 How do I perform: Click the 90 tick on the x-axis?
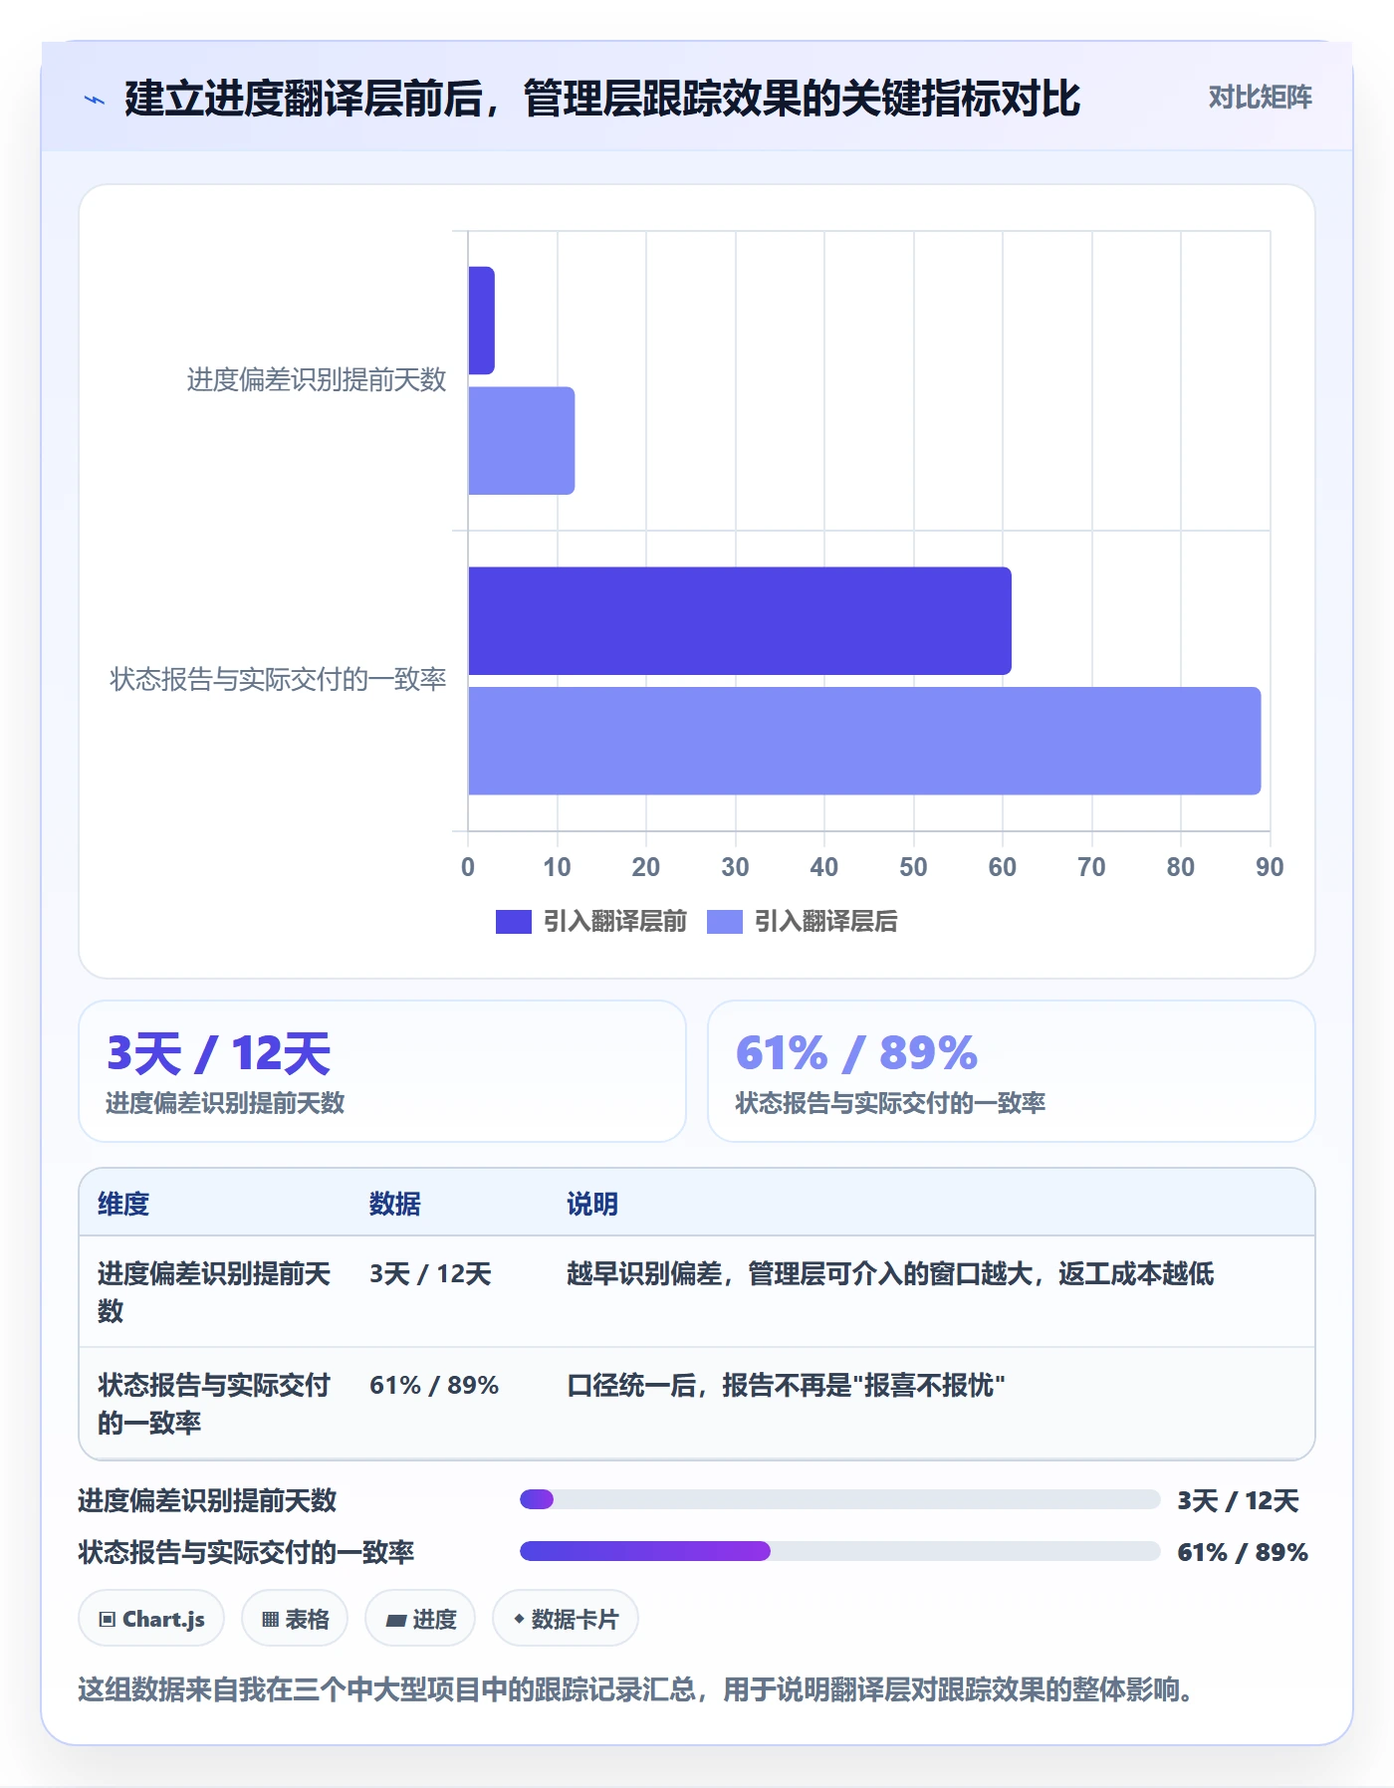pyautogui.click(x=1270, y=867)
